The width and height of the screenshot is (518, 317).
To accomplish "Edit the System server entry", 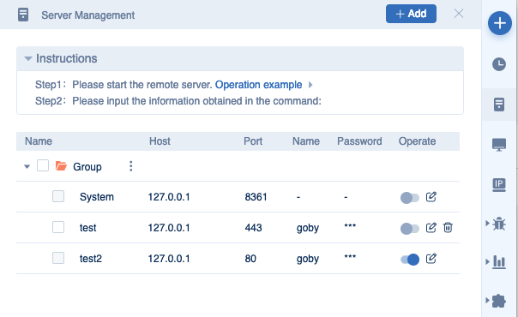I will (x=431, y=197).
